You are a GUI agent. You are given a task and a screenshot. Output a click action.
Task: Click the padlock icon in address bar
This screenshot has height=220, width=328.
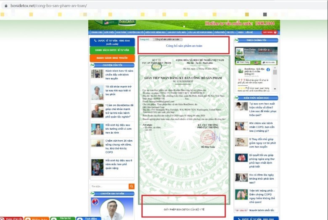click(x=5, y=6)
